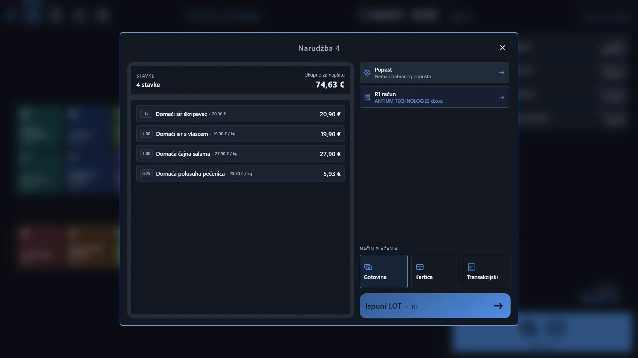Select Gotovina as the payment method
Screen dimensions: 638x358
tap(383, 271)
